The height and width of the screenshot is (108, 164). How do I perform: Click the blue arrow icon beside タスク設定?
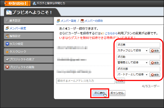[7, 44]
